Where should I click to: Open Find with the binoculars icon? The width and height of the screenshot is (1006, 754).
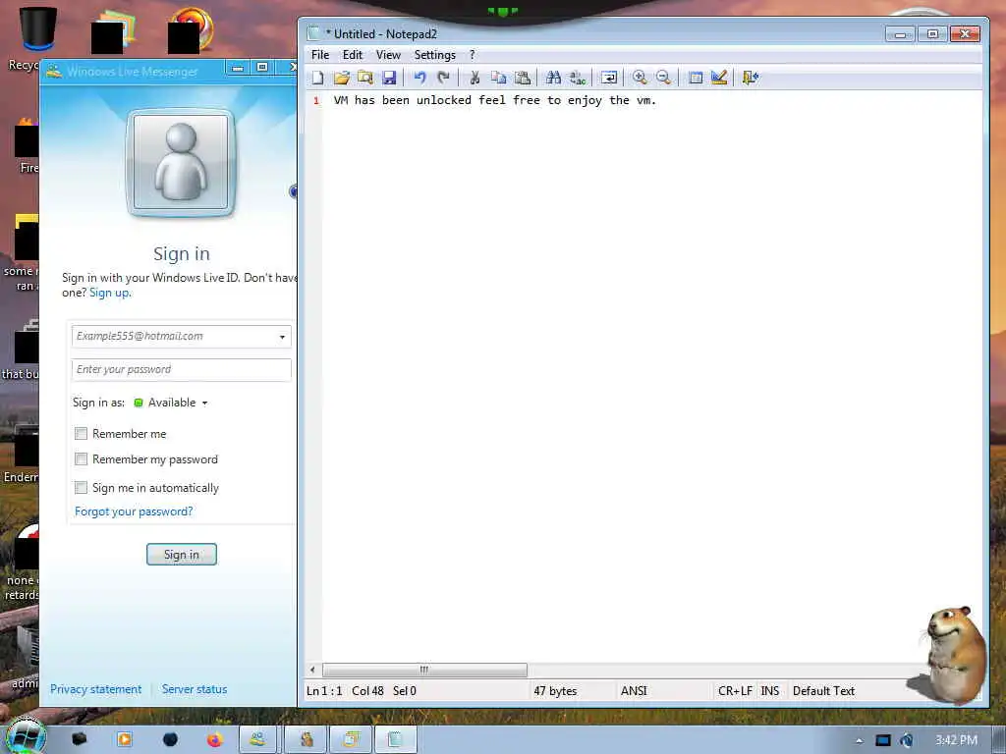(x=553, y=78)
